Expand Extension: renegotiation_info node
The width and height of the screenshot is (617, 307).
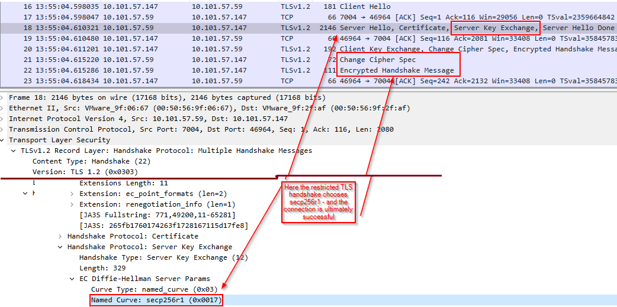click(72, 204)
